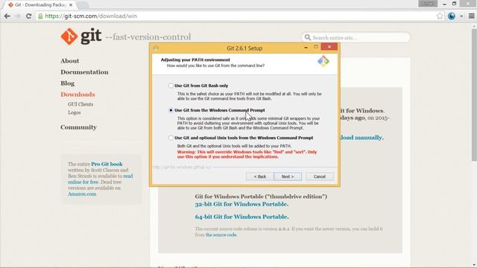Click the Chrome profile button in title bar
477x268 pixels.
point(428,4)
